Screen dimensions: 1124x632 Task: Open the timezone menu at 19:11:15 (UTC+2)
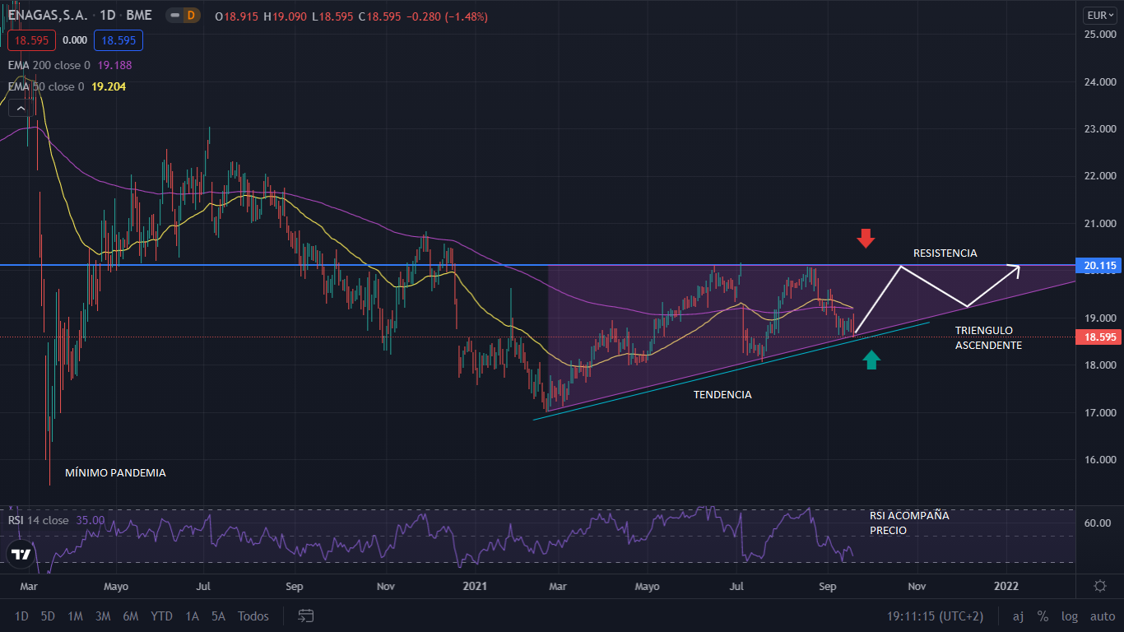pyautogui.click(x=934, y=616)
